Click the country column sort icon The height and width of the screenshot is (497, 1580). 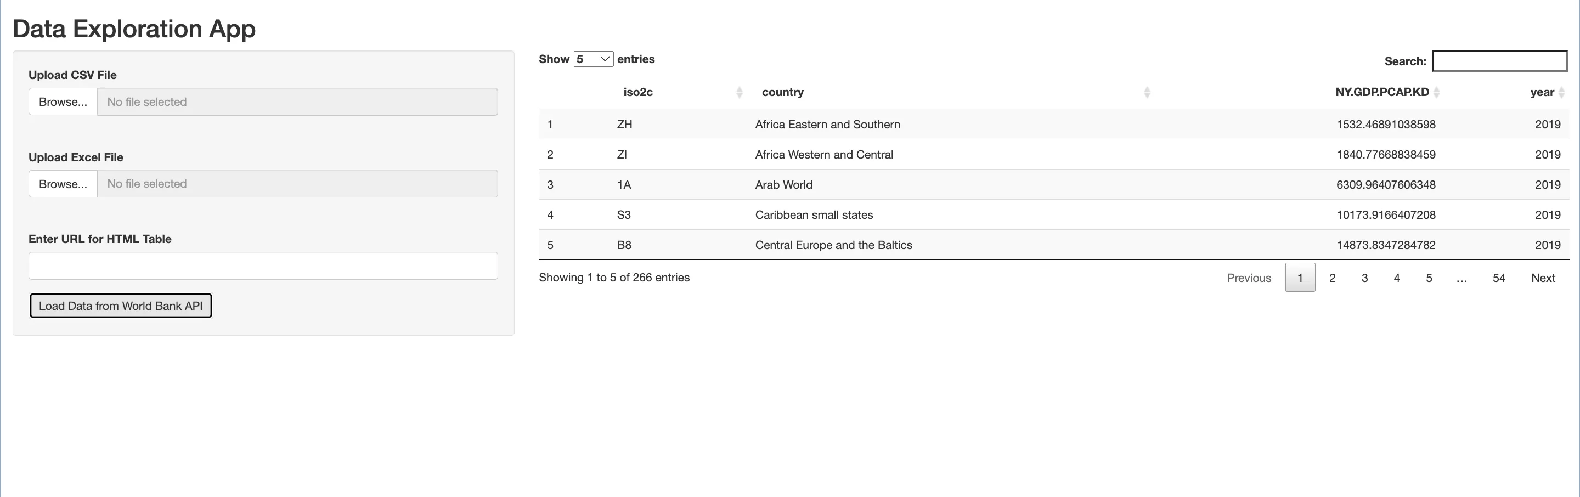[x=1147, y=93]
